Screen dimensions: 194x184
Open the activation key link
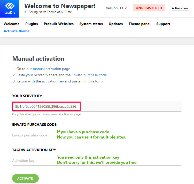[53, 81]
